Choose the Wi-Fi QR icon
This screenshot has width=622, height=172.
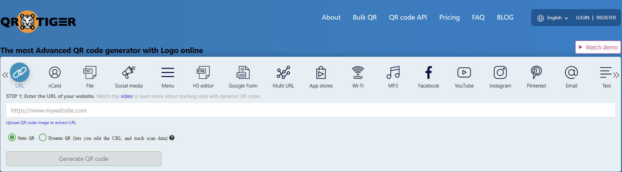[358, 72]
